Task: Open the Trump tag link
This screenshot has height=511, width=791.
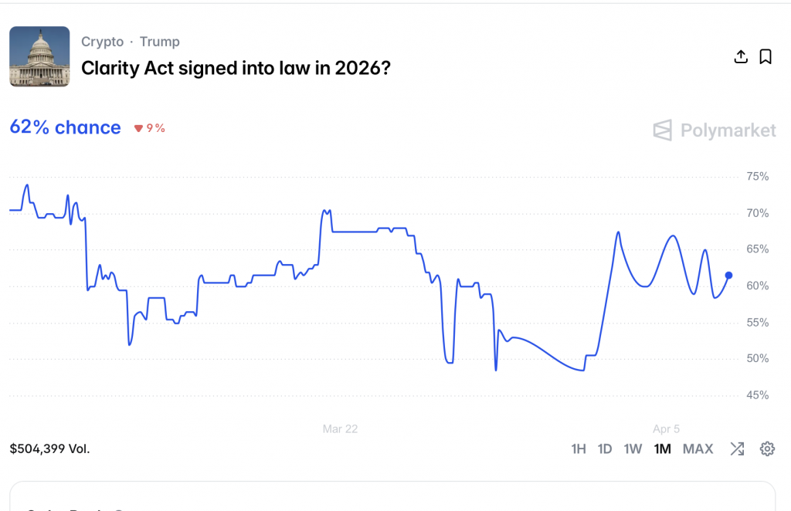Action: pyautogui.click(x=159, y=42)
